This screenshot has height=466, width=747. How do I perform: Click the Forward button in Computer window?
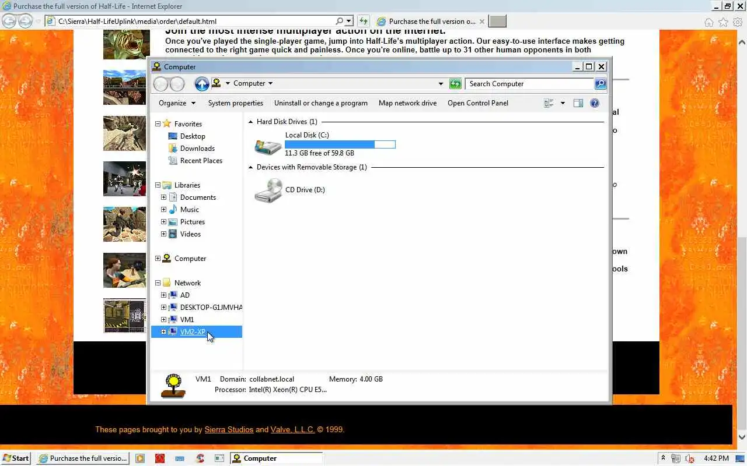pos(177,84)
